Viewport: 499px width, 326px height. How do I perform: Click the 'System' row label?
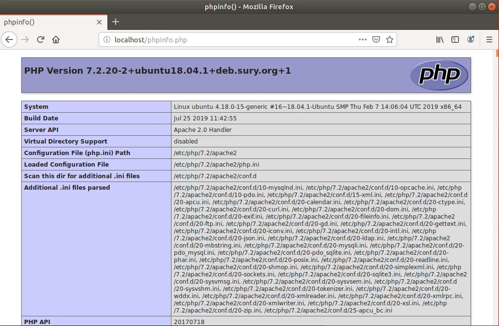(36, 107)
